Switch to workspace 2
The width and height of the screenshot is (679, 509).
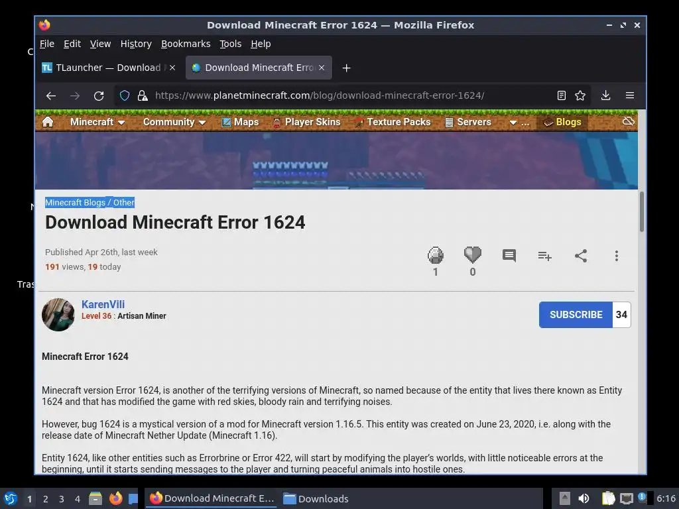[x=46, y=499]
